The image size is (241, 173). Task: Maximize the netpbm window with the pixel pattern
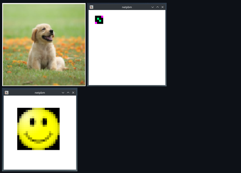click(157, 7)
